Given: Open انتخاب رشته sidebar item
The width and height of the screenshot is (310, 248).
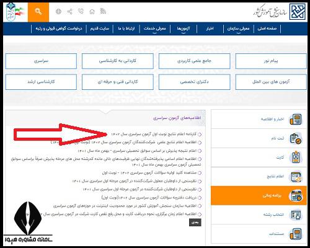Looking at the screenshot, I should pos(259,215).
